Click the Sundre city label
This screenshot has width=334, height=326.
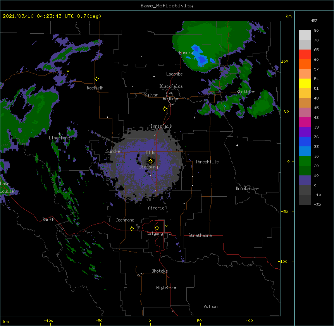[x=113, y=151]
